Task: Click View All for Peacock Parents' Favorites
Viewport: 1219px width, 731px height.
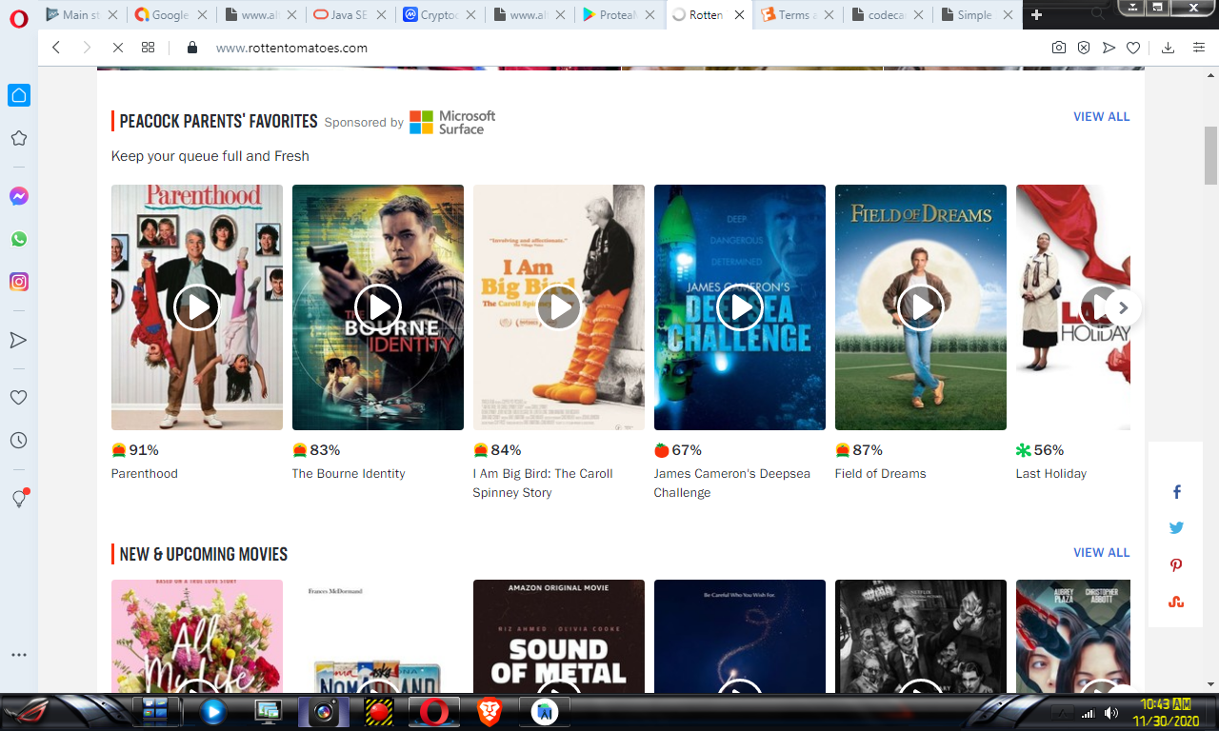Action: click(1102, 117)
